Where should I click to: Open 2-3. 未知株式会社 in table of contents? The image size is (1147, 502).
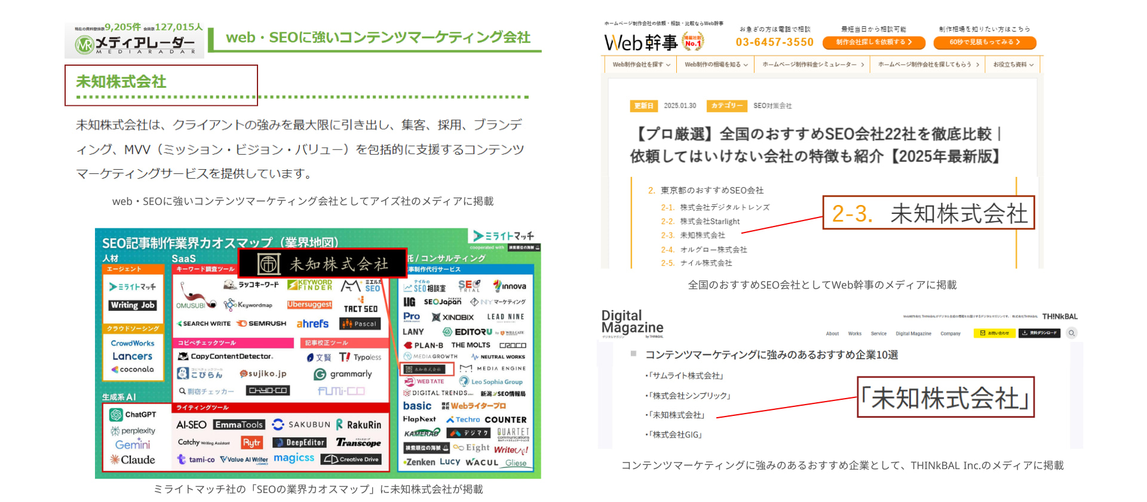point(693,235)
